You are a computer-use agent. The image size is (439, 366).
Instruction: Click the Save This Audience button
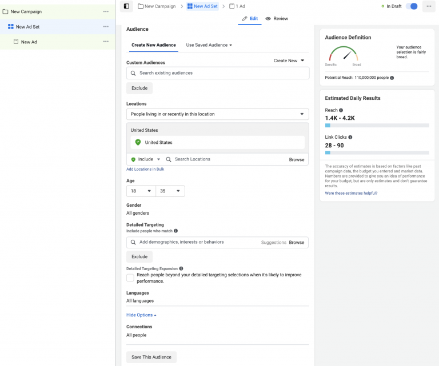[x=151, y=357]
